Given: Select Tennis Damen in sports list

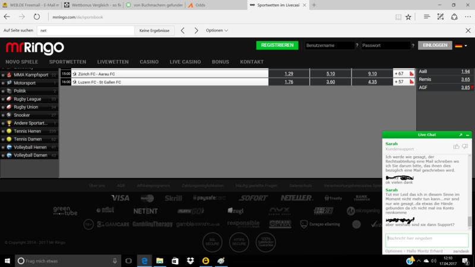Looking at the screenshot, I should 29,139.
